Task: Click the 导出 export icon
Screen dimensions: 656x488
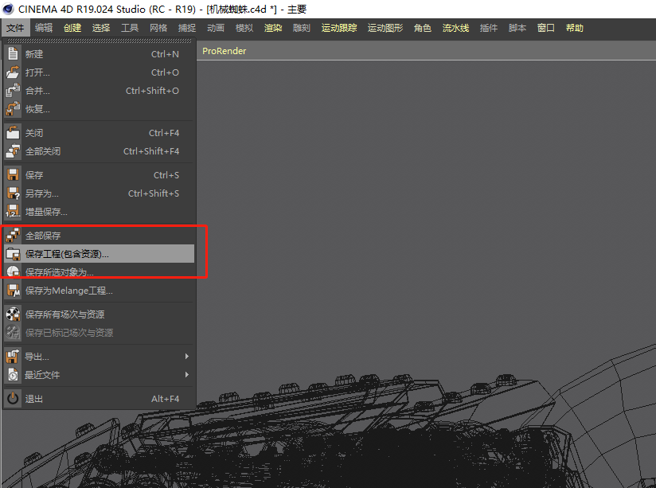Action: pyautogui.click(x=13, y=357)
